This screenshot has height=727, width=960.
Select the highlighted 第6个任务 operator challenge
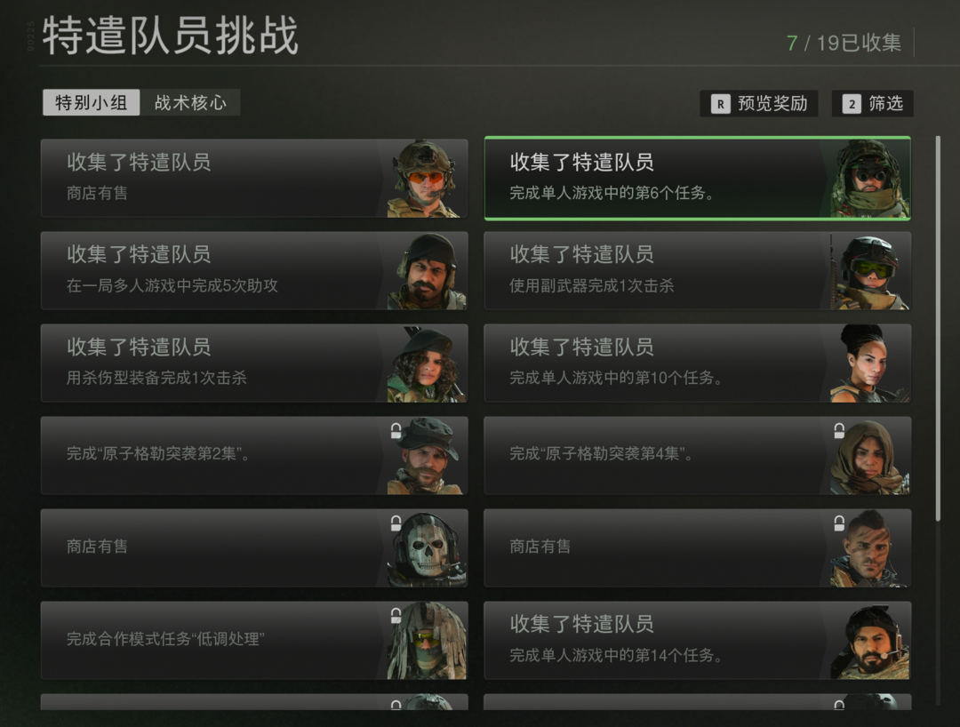[x=698, y=178]
